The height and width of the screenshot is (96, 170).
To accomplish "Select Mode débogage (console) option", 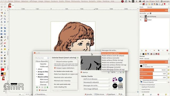I will (x=114, y=67).
